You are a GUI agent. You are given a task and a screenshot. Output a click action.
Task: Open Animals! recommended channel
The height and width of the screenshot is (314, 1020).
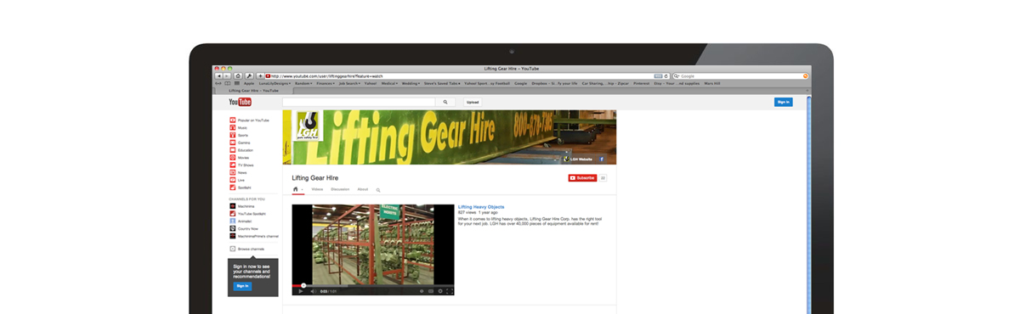coord(241,221)
